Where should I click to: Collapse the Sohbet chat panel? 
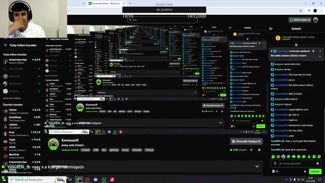tap(271, 29)
